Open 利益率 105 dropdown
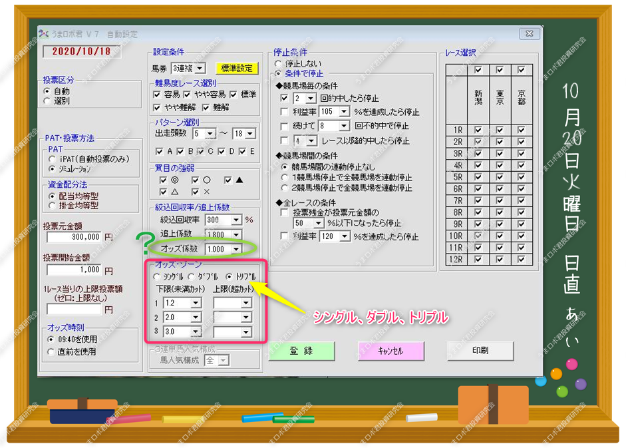This screenshot has height=448, width=626. coord(345,111)
